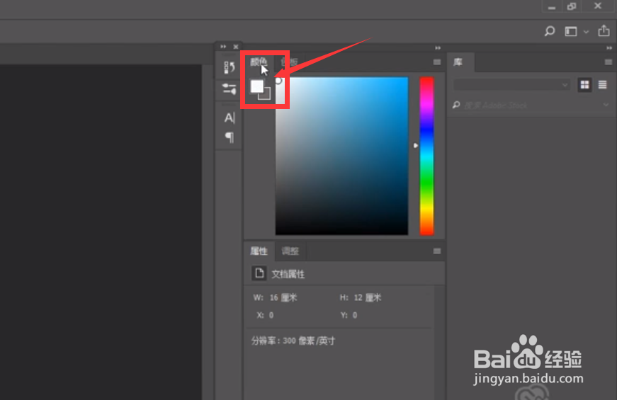Close the Photoshop window
Screen dimensions: 617x400
click(x=598, y=6)
